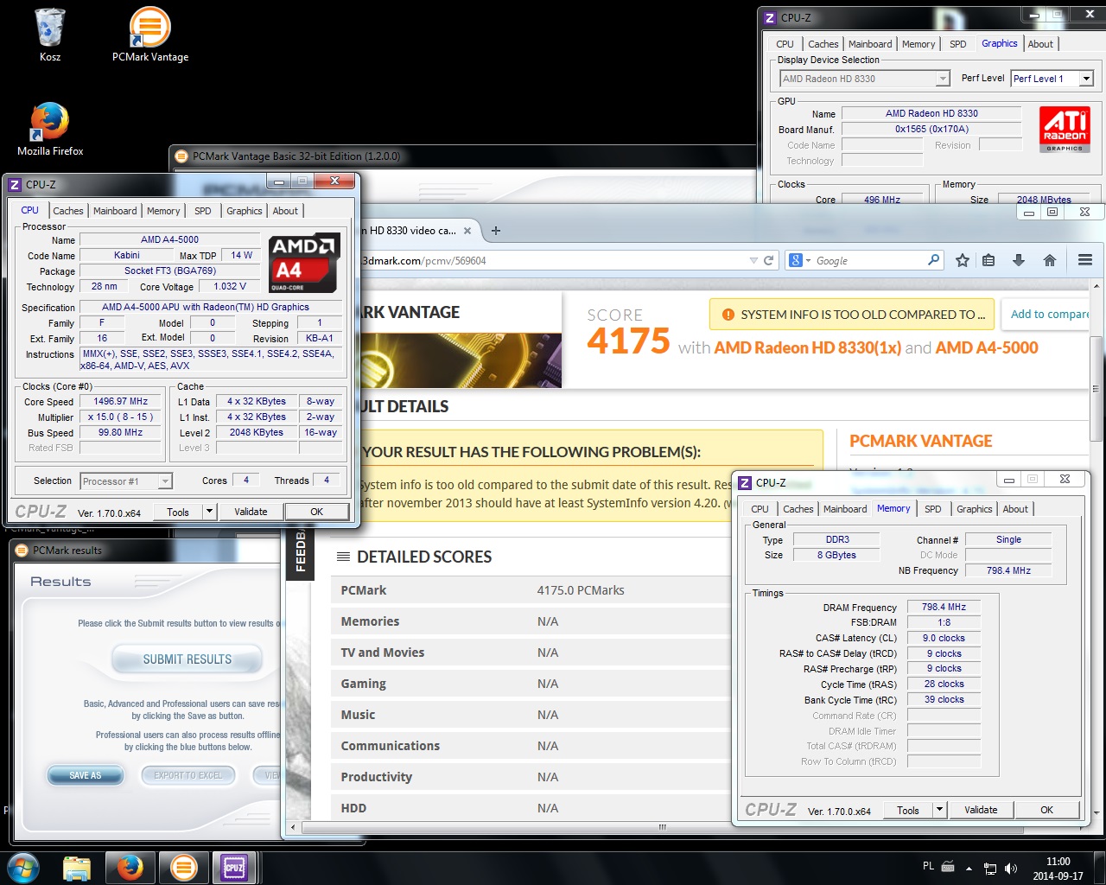This screenshot has height=885, width=1106.
Task: Click the Windows Start button
Action: (23, 868)
